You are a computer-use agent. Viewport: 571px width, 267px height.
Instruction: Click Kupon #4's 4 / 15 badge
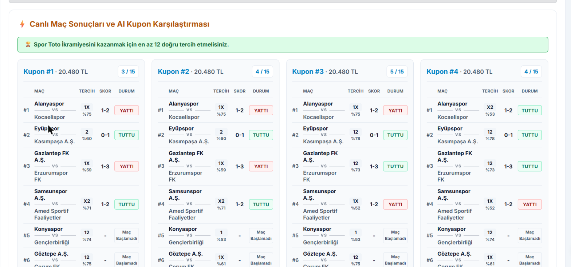[531, 72]
